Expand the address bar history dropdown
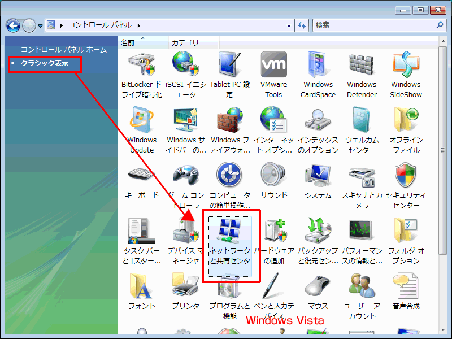Screen dimensions: 452x339 tap(289, 25)
